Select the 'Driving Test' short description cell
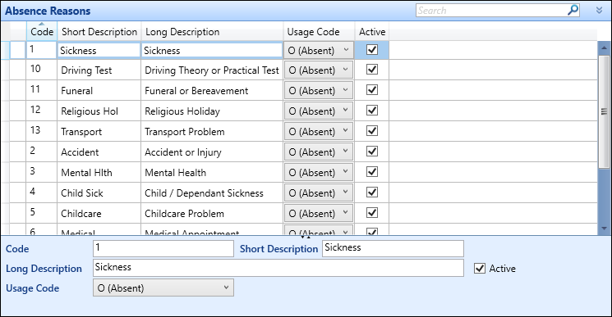Image resolution: width=612 pixels, height=317 pixels. coord(99,70)
